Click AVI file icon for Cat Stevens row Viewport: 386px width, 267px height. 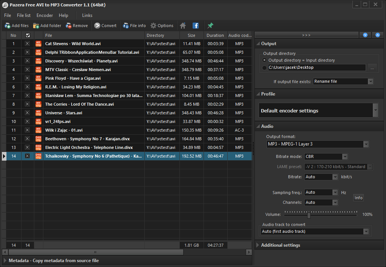pyautogui.click(x=38, y=44)
